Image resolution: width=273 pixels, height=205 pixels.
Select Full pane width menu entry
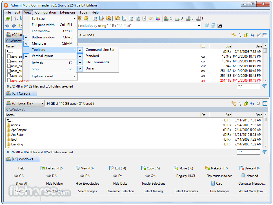(x=50, y=25)
